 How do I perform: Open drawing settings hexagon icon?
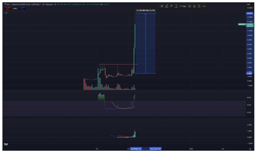189,6
